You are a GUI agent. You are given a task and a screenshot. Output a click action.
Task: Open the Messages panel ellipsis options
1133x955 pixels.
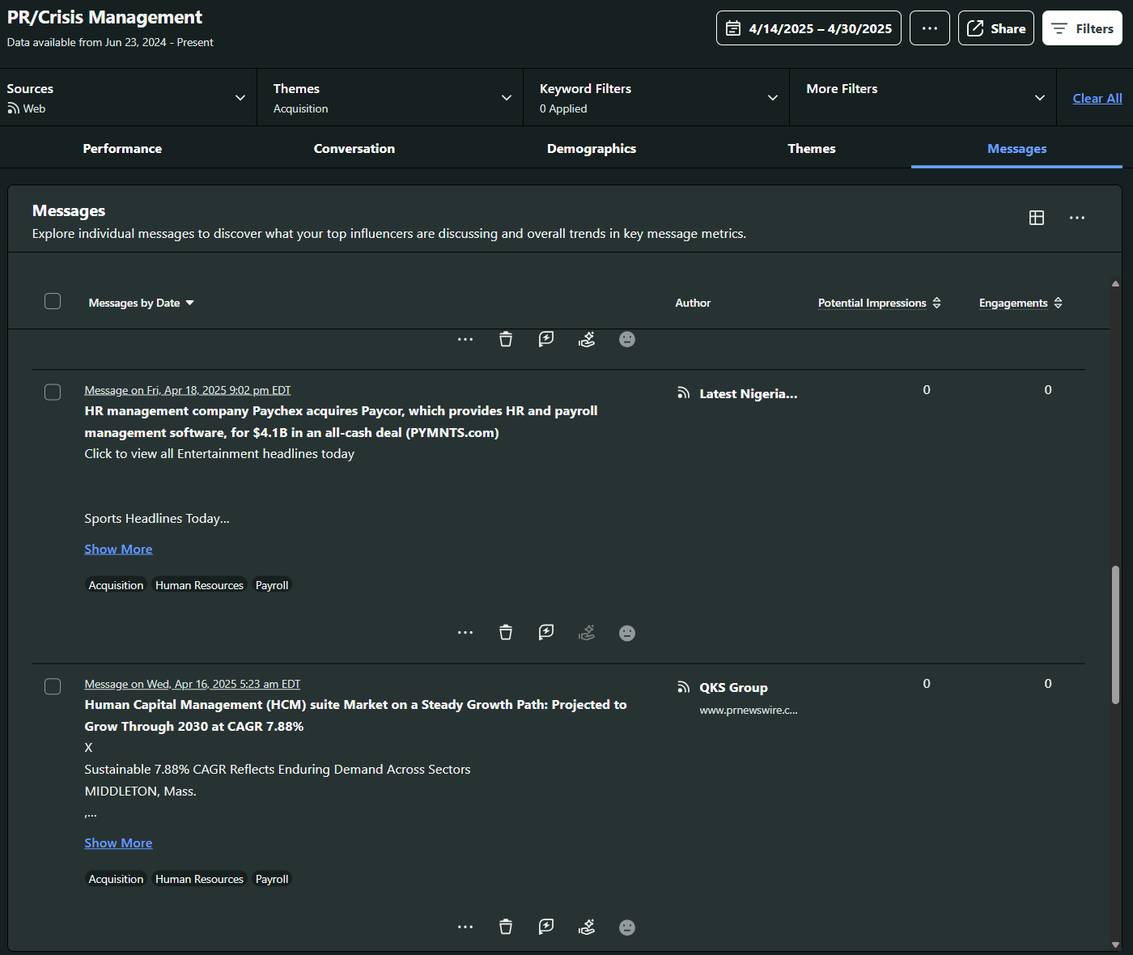tap(1076, 218)
